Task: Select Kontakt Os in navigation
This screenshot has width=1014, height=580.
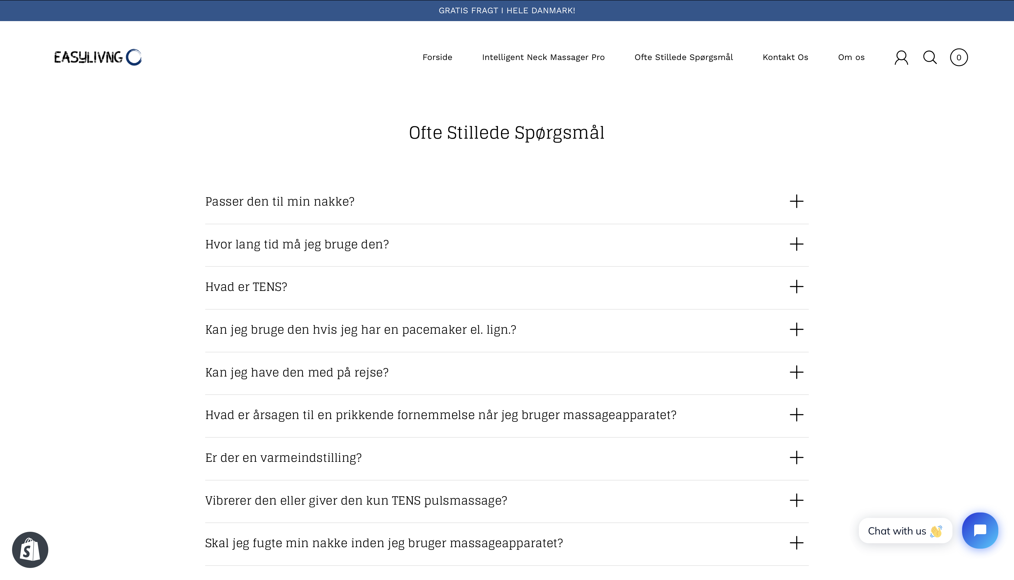Action: click(x=785, y=57)
